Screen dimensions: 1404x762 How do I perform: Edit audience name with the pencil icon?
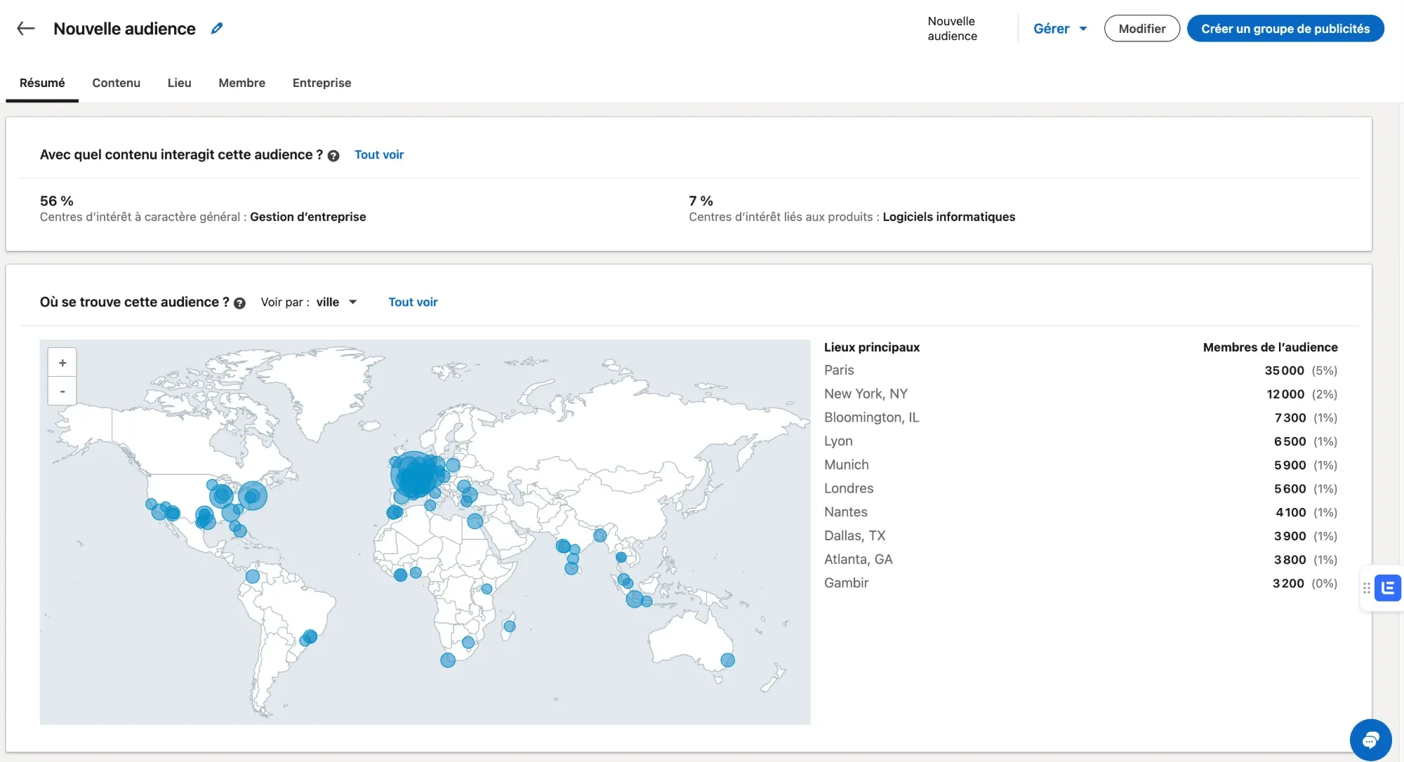pyautogui.click(x=217, y=28)
